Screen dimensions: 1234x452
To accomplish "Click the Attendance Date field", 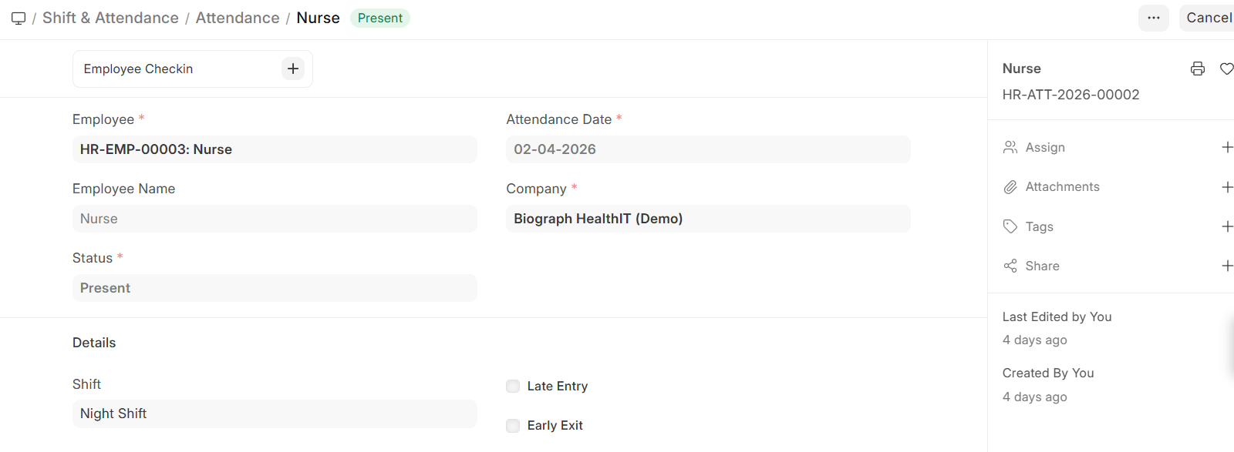I will [x=708, y=149].
